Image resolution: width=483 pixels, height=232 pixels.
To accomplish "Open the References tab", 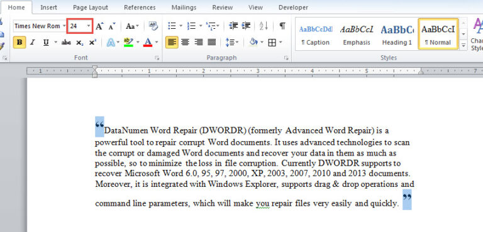I will click(x=140, y=8).
